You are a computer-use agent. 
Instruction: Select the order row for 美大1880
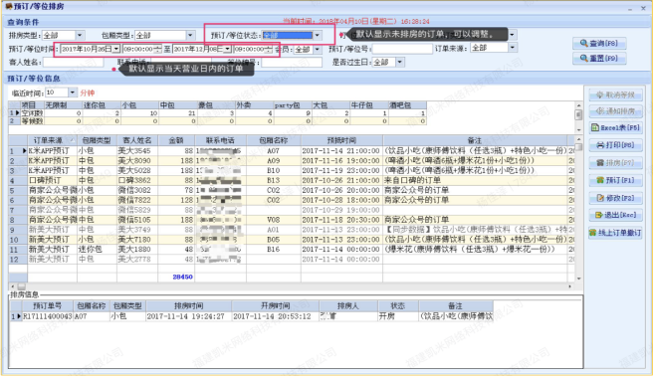tap(292, 249)
